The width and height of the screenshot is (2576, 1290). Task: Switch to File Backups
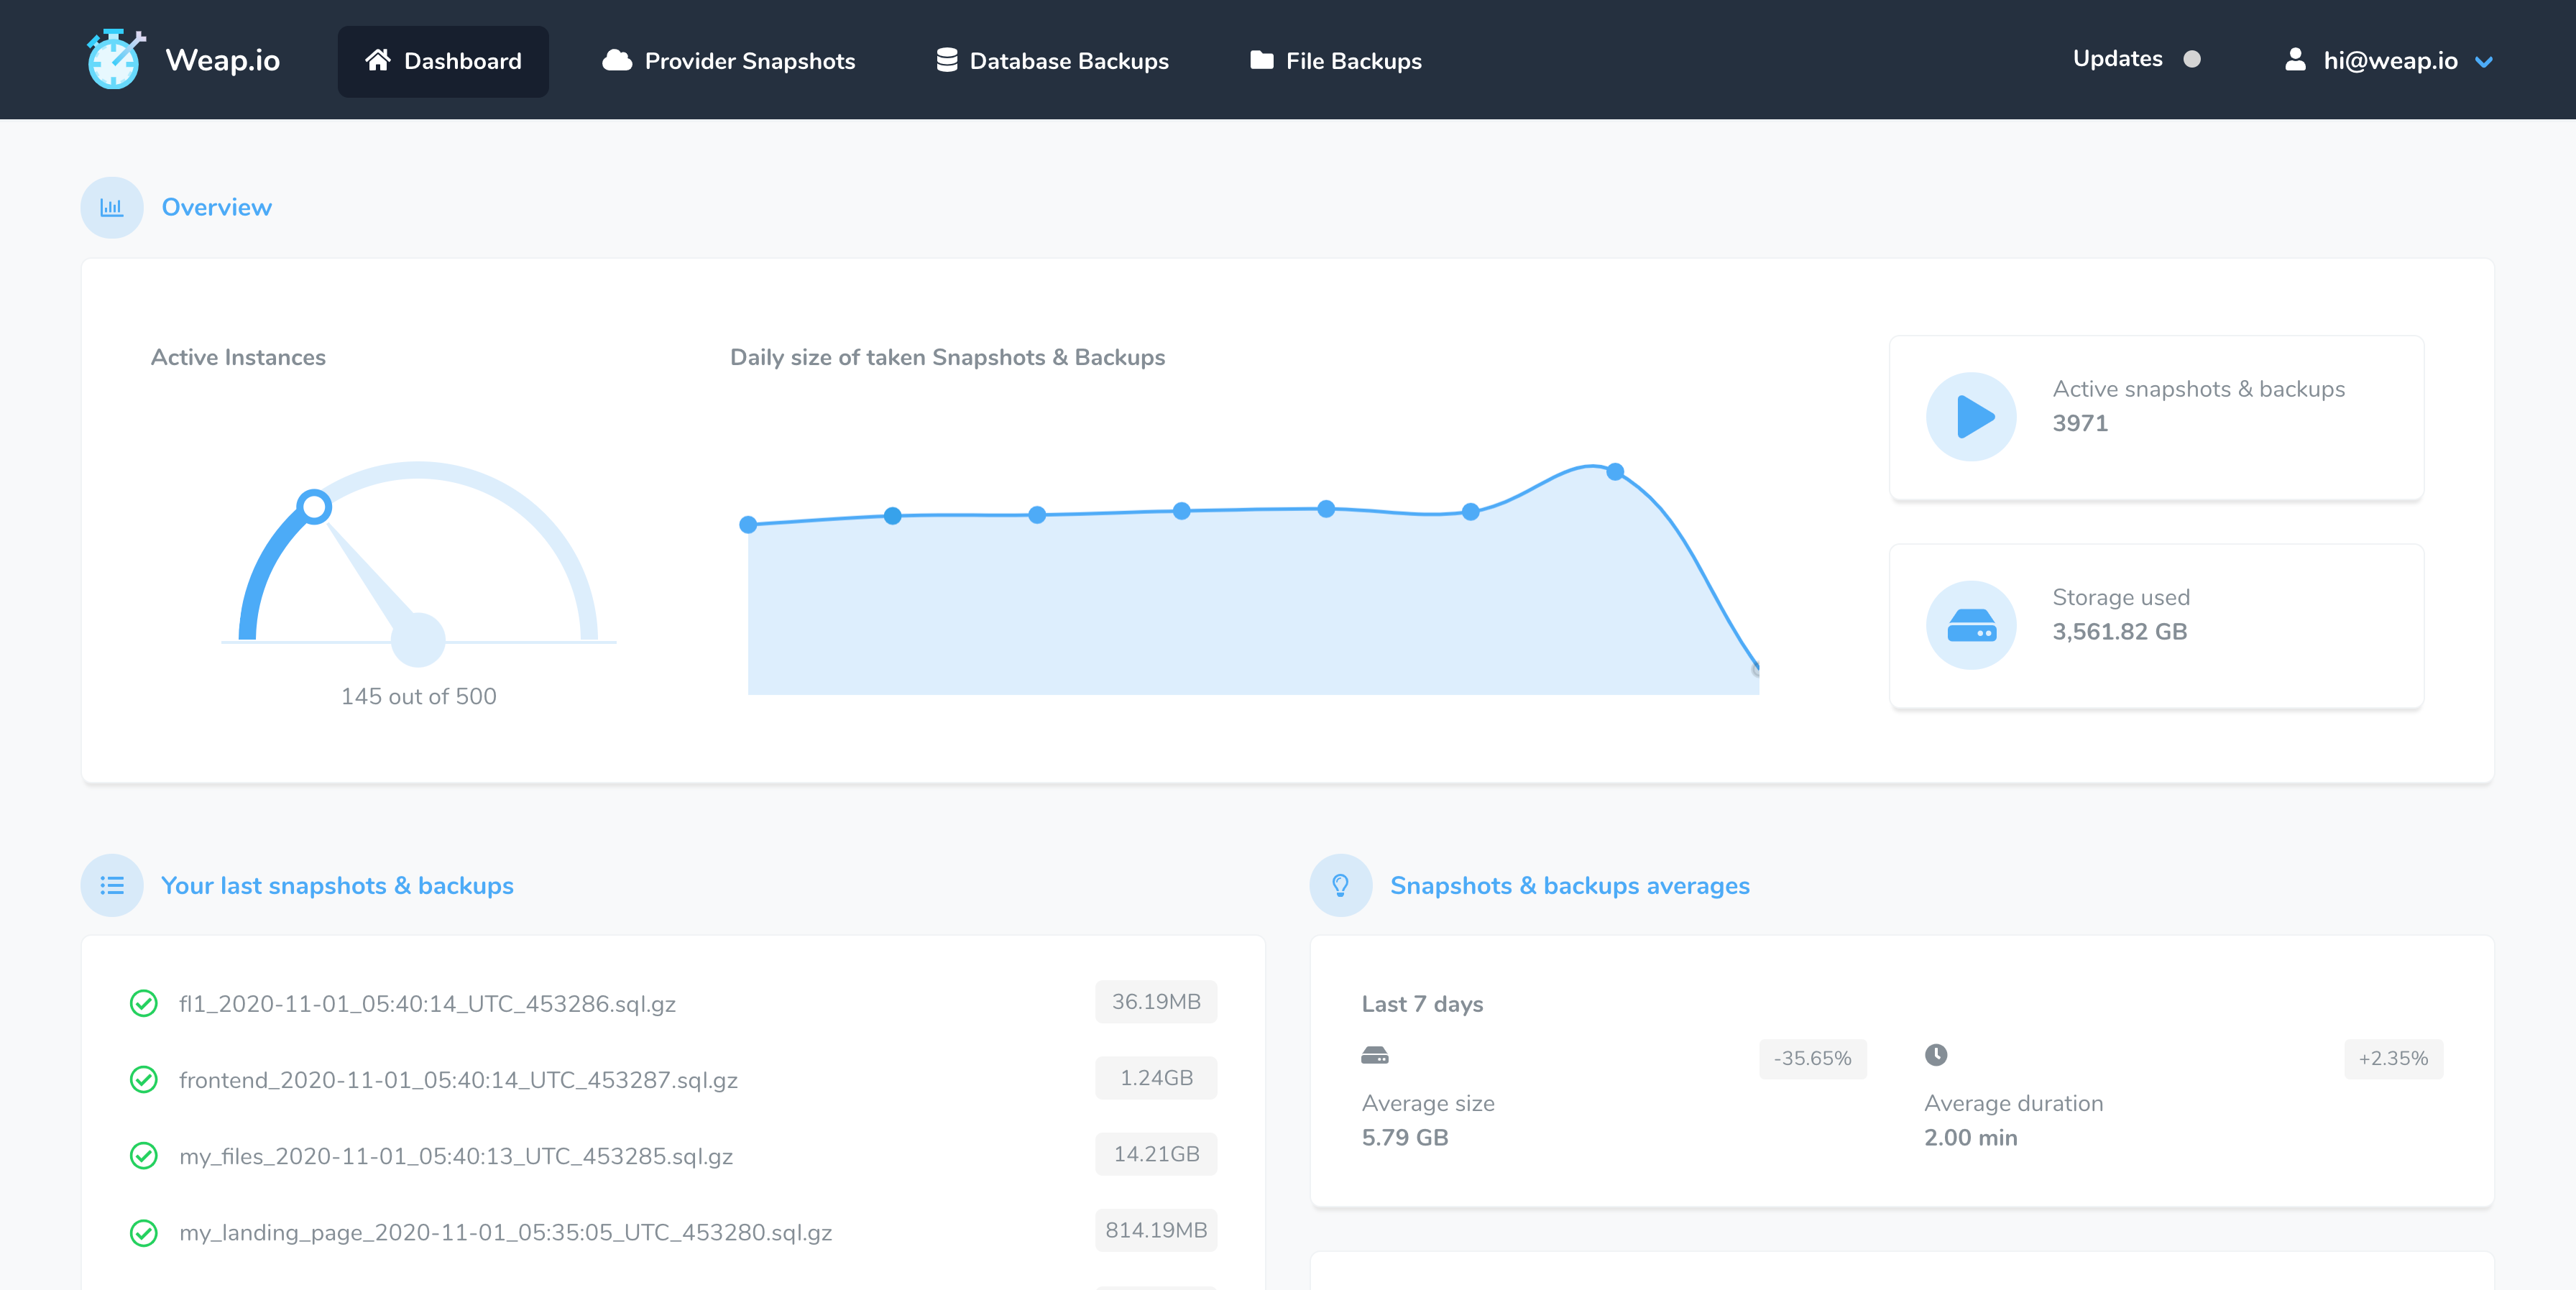(x=1335, y=61)
